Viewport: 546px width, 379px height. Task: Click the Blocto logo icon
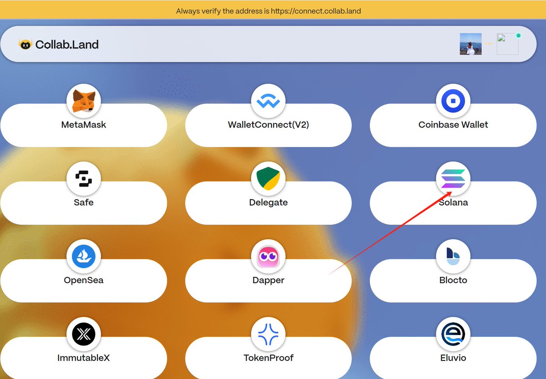[453, 257]
